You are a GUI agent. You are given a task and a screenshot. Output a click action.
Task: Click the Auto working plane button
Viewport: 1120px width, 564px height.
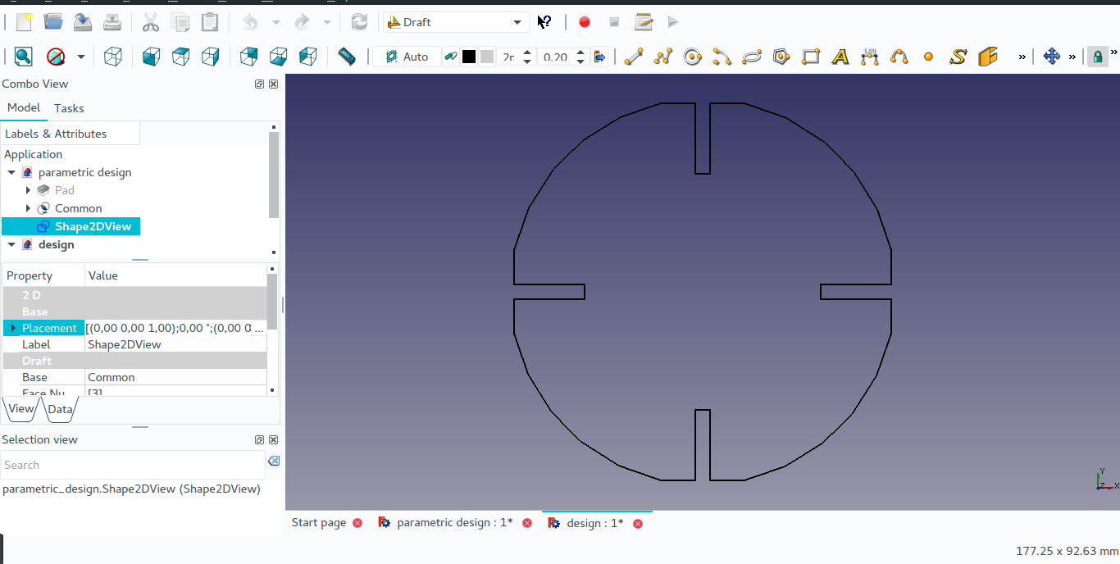(407, 56)
